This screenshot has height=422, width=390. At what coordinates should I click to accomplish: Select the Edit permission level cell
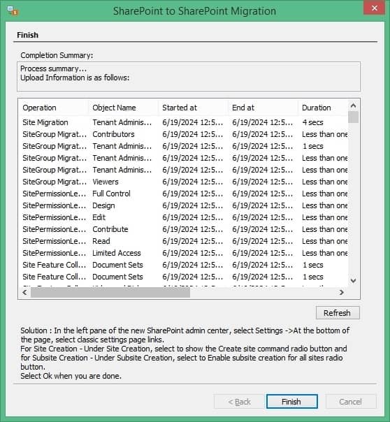(x=99, y=217)
